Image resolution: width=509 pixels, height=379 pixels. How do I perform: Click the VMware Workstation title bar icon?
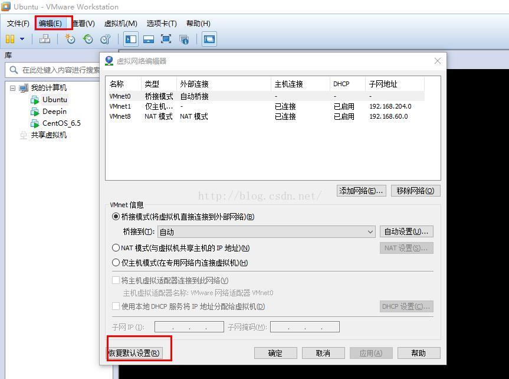[x=5, y=6]
